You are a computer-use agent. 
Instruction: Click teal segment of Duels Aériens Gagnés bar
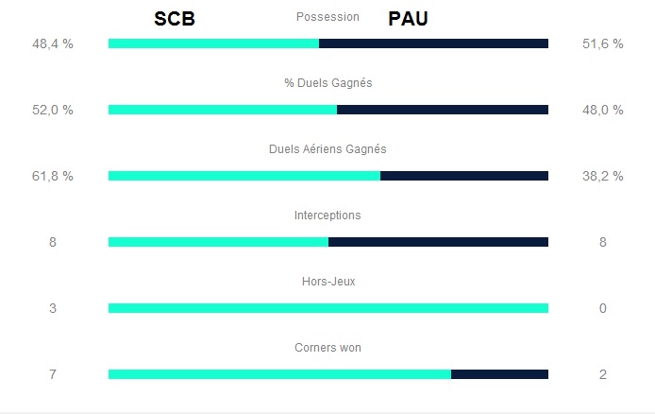[244, 176]
